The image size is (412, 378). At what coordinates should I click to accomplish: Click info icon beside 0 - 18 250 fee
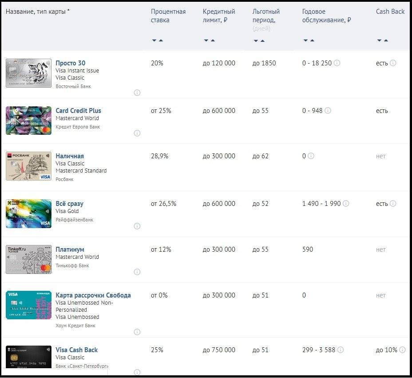337,63
